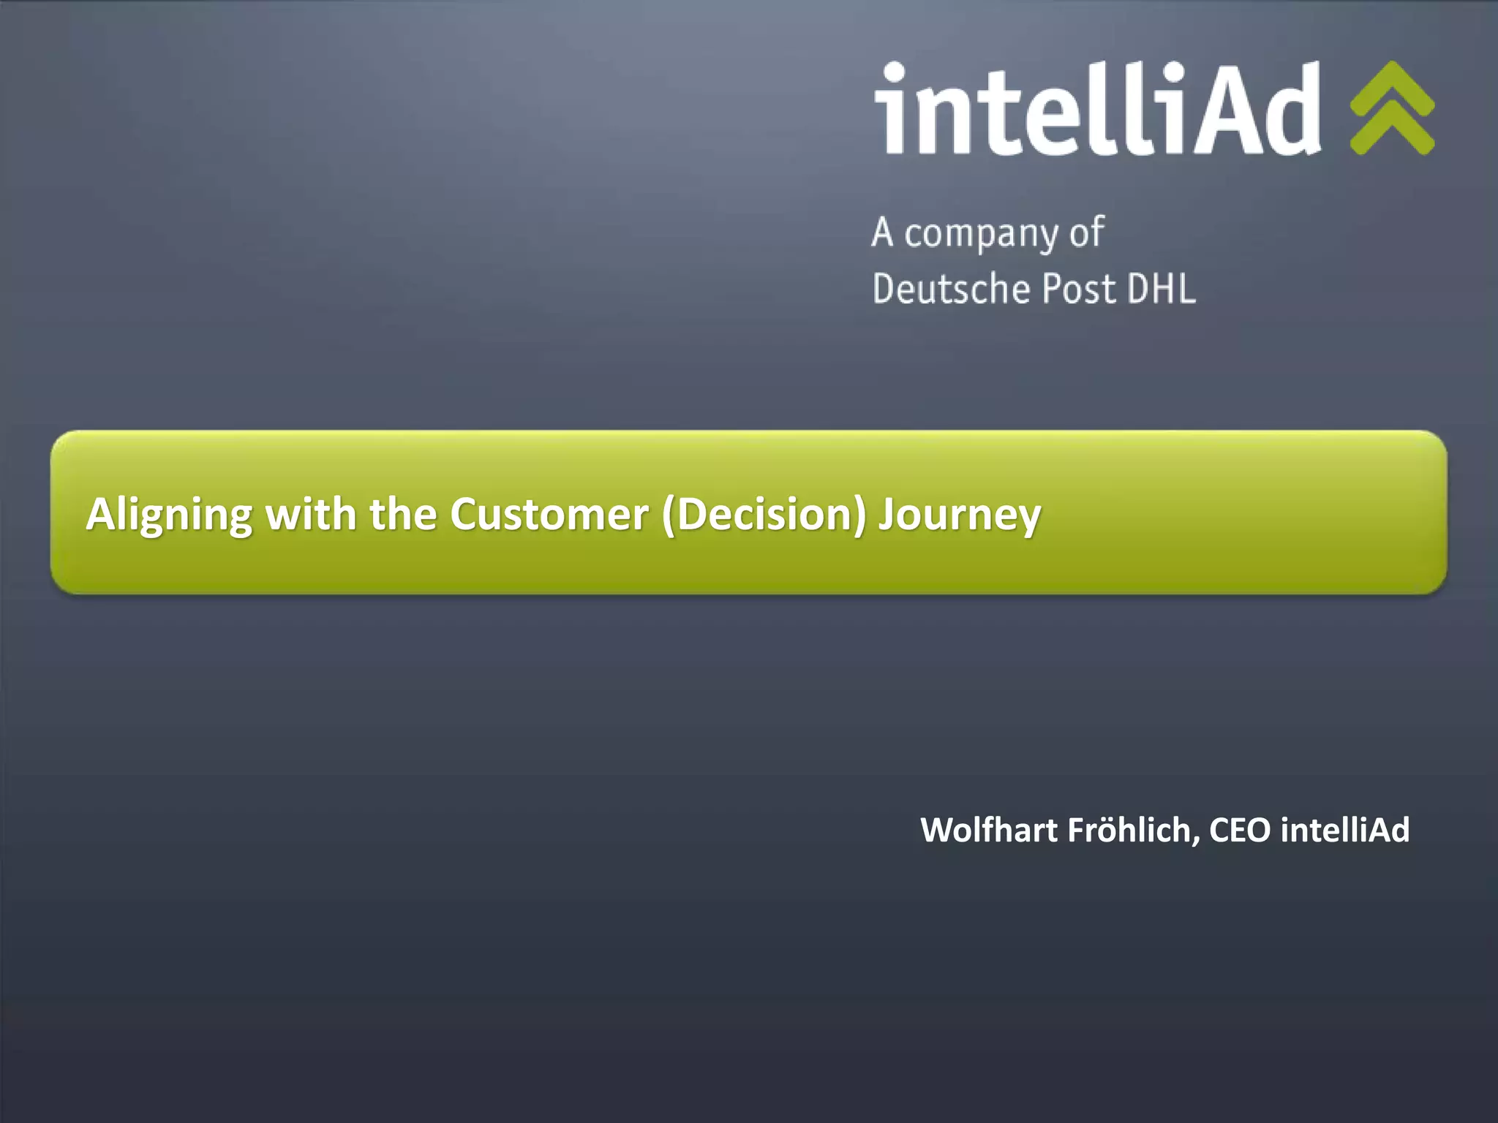Click 'intelliAd' at the end of the presenter line
This screenshot has height=1123, width=1498.
click(1344, 830)
